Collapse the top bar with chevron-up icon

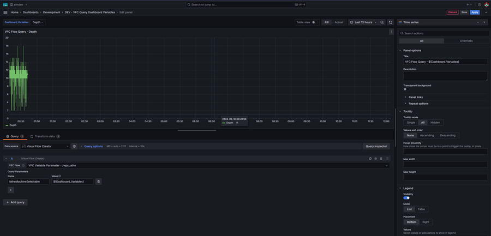coord(486,12)
